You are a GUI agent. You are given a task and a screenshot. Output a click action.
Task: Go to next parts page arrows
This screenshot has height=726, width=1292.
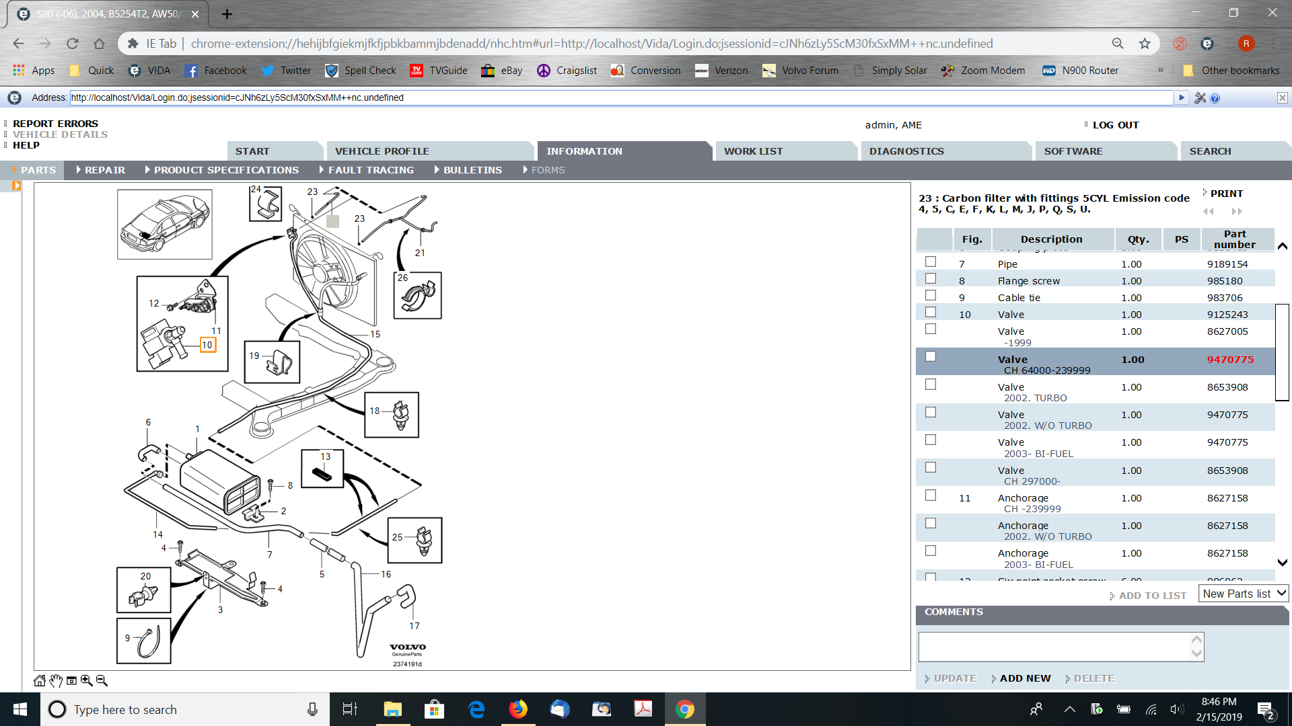pyautogui.click(x=1237, y=211)
